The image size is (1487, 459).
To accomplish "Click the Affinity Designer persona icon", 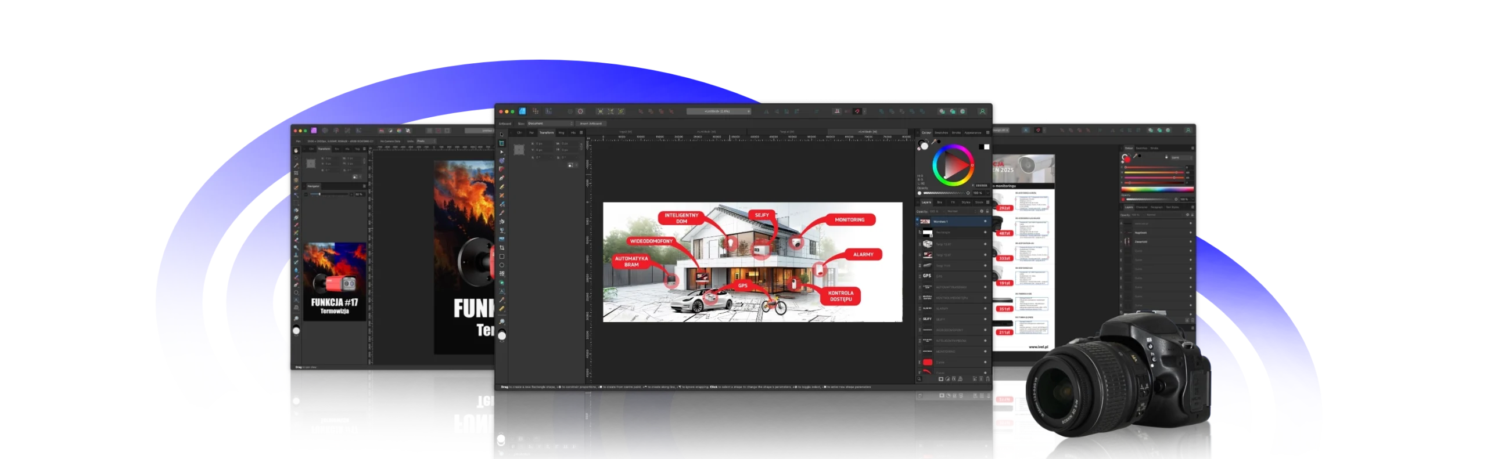I will (x=522, y=111).
